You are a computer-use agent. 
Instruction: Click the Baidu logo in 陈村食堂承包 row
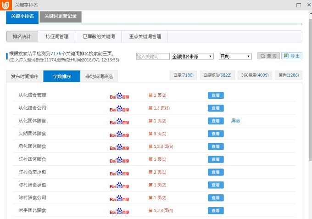pyautogui.click(x=119, y=172)
